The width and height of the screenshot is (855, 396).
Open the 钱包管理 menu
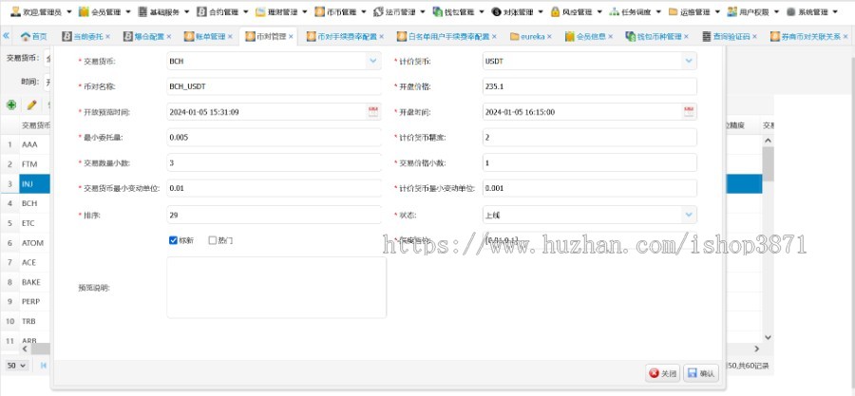click(x=459, y=11)
